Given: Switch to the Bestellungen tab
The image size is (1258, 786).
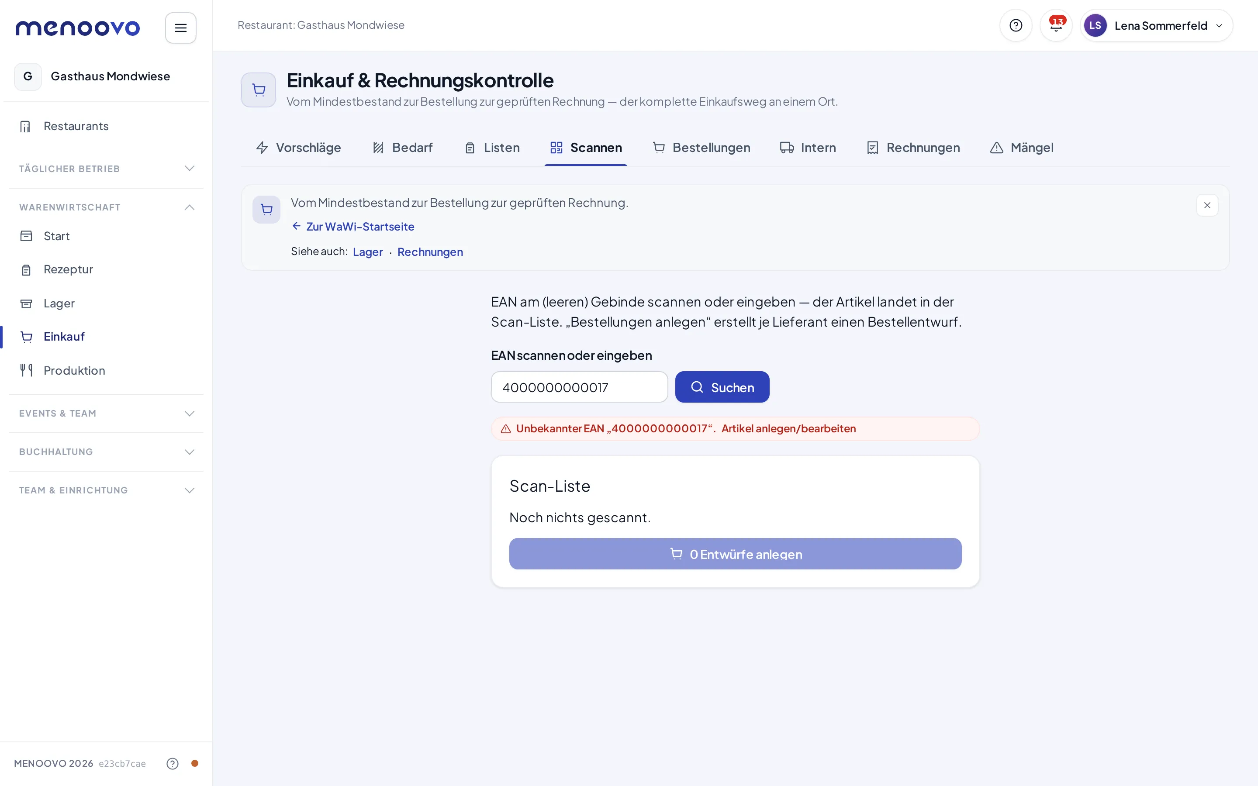Looking at the screenshot, I should point(701,148).
